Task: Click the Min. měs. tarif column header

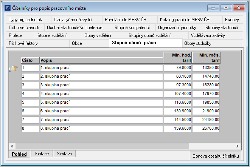Action: click(x=206, y=58)
